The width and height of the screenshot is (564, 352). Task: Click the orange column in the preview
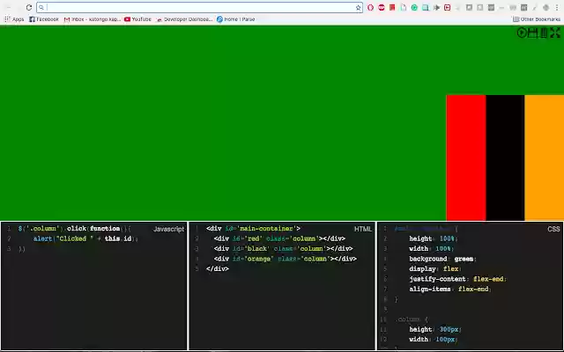545,158
